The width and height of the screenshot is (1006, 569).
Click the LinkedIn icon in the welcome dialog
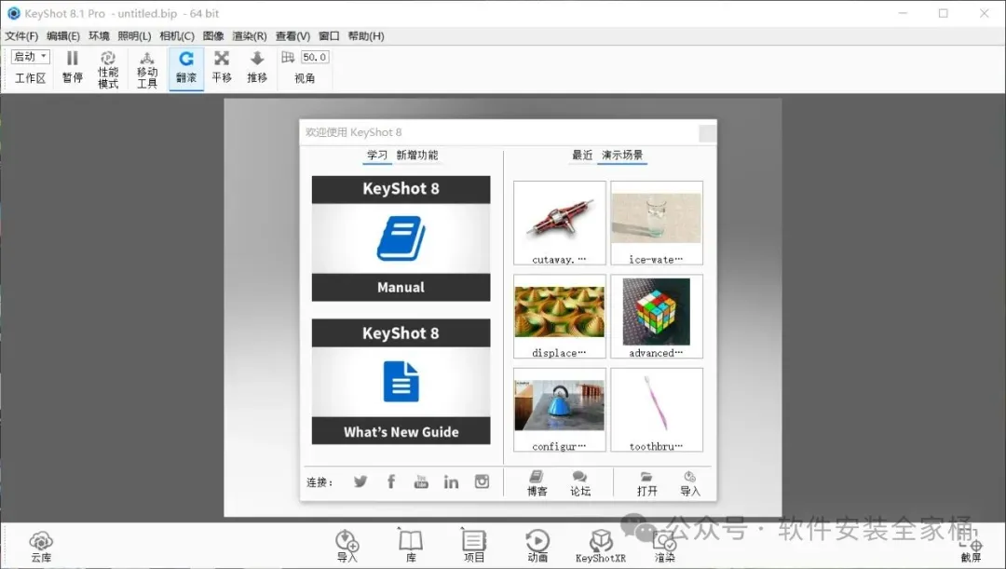tap(451, 481)
